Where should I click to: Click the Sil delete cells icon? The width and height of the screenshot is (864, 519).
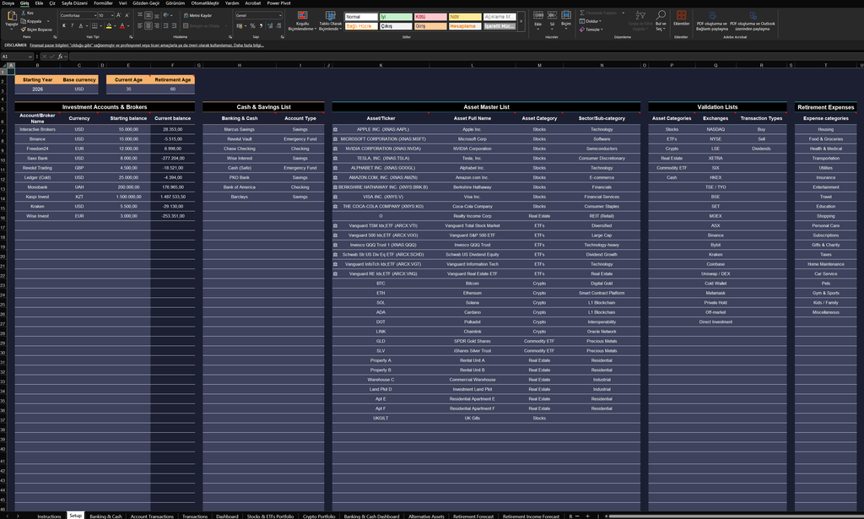pos(552,15)
